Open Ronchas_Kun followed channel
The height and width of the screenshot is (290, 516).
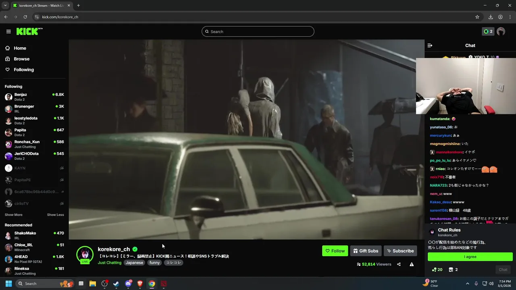[x=34, y=144]
